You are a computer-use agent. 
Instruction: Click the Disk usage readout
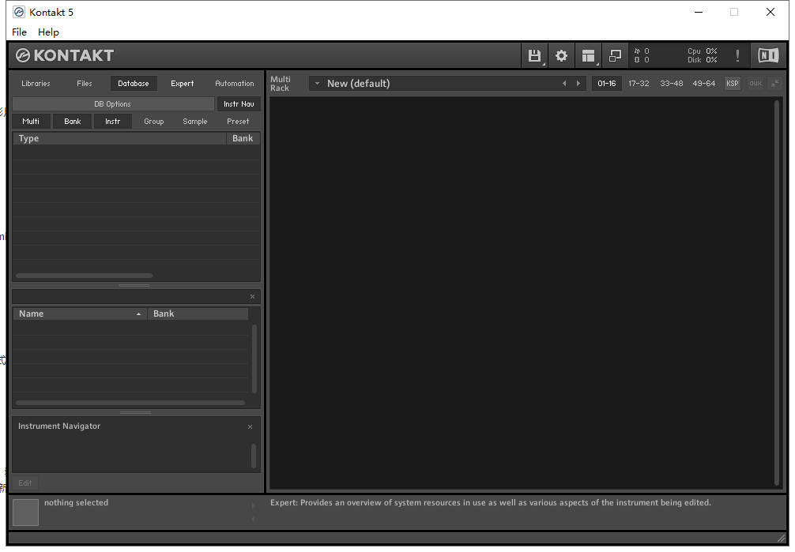(x=703, y=60)
